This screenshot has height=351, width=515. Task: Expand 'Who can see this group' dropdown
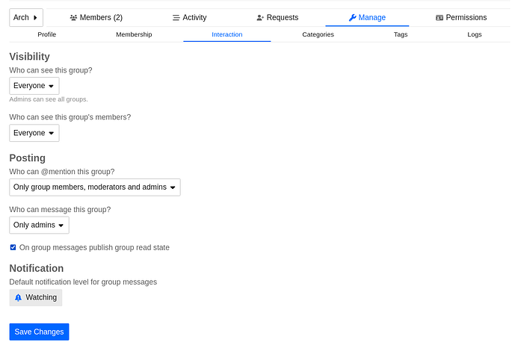34,86
